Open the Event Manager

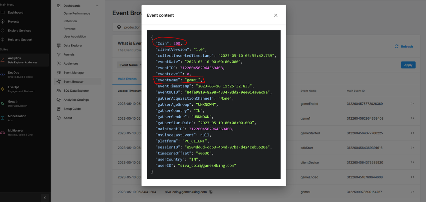pyautogui.click(x=74, y=72)
